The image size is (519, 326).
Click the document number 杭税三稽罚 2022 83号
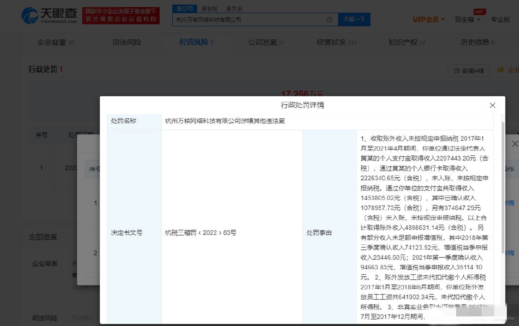pos(201,233)
